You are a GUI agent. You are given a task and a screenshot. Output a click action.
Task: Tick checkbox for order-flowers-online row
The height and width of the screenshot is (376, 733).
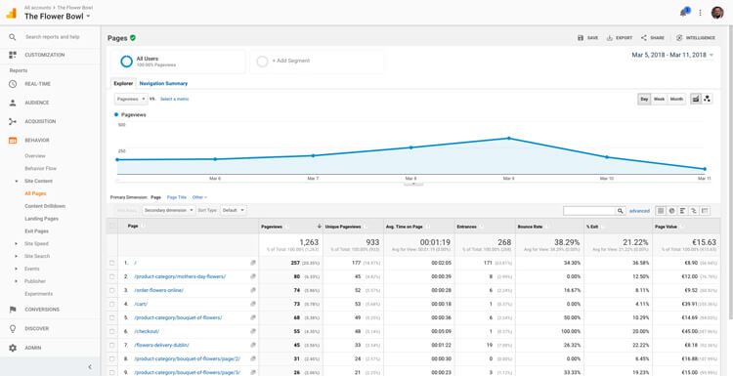112,290
